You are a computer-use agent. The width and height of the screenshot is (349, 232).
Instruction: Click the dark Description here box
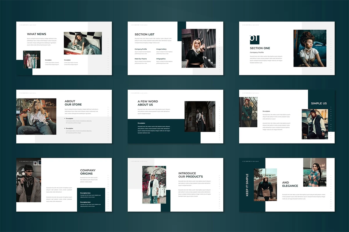coord(91,200)
